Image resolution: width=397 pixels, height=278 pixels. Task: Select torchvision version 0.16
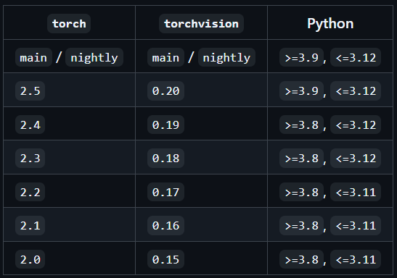pyautogui.click(x=165, y=225)
